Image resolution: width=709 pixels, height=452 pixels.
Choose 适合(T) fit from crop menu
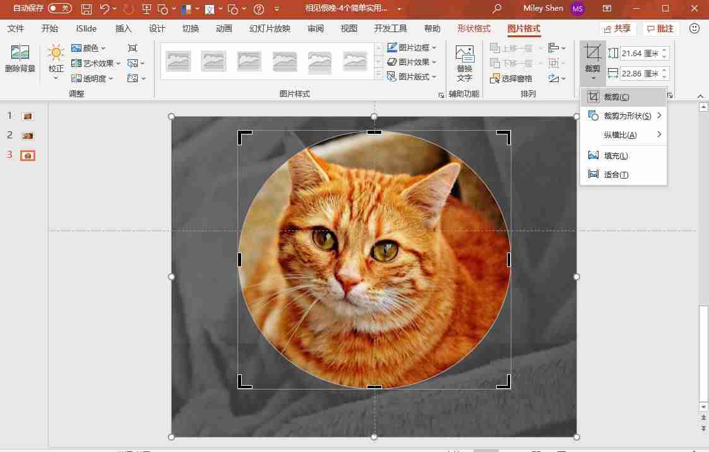[x=623, y=174]
